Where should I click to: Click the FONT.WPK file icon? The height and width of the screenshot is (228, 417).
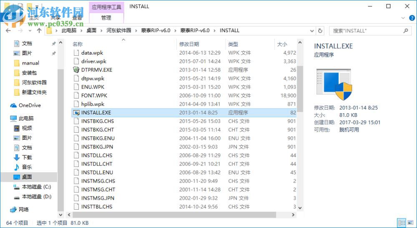pos(76,96)
